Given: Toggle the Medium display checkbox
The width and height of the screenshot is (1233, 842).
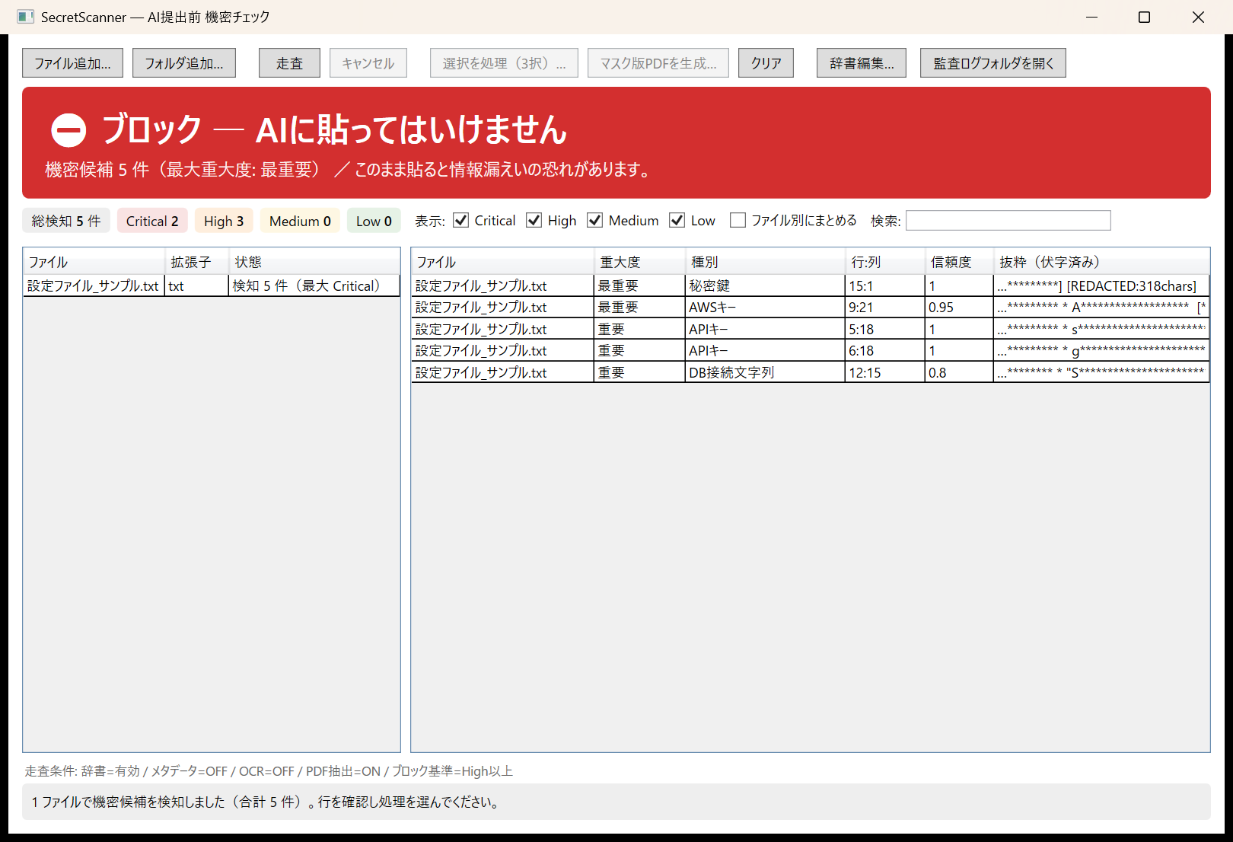Looking at the screenshot, I should click(595, 221).
